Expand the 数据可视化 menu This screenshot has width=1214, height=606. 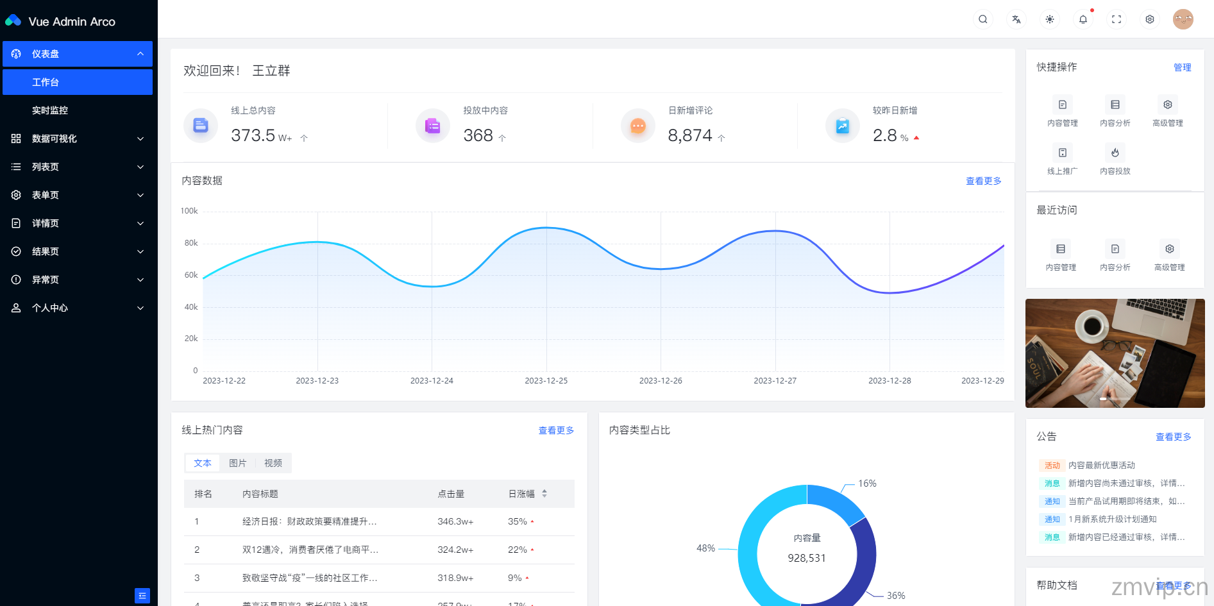click(78, 139)
